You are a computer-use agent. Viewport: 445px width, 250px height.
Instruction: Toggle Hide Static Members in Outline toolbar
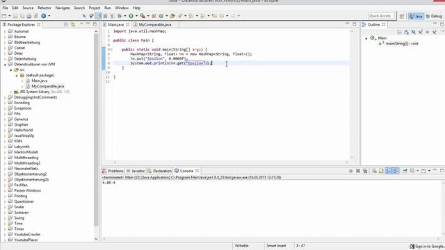pos(420,32)
